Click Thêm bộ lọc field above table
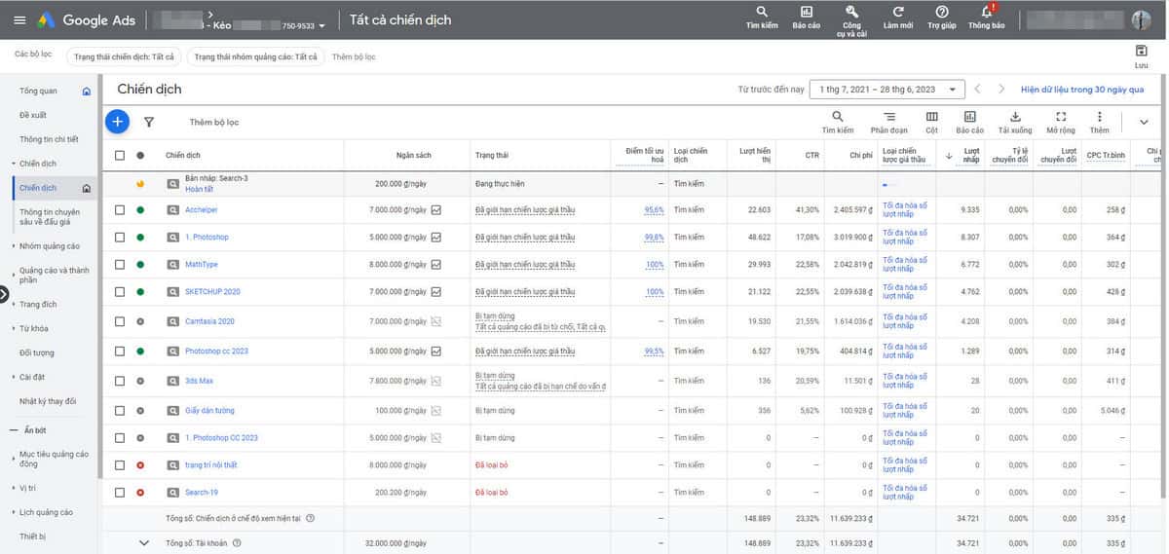Viewport: 1169px width, 554px height. pyautogui.click(x=214, y=123)
